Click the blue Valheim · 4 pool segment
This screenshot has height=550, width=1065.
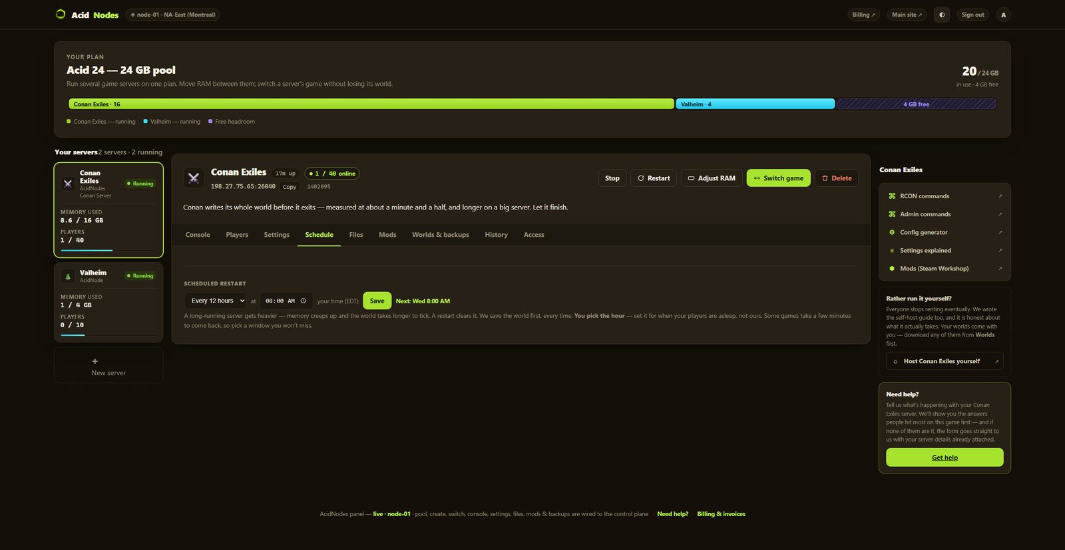point(755,104)
